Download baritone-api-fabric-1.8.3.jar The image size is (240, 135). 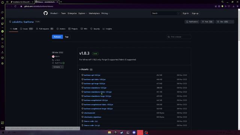pos(95,79)
